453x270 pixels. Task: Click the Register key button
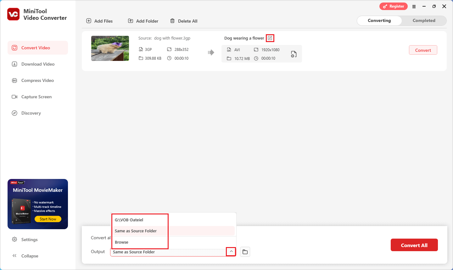click(394, 6)
